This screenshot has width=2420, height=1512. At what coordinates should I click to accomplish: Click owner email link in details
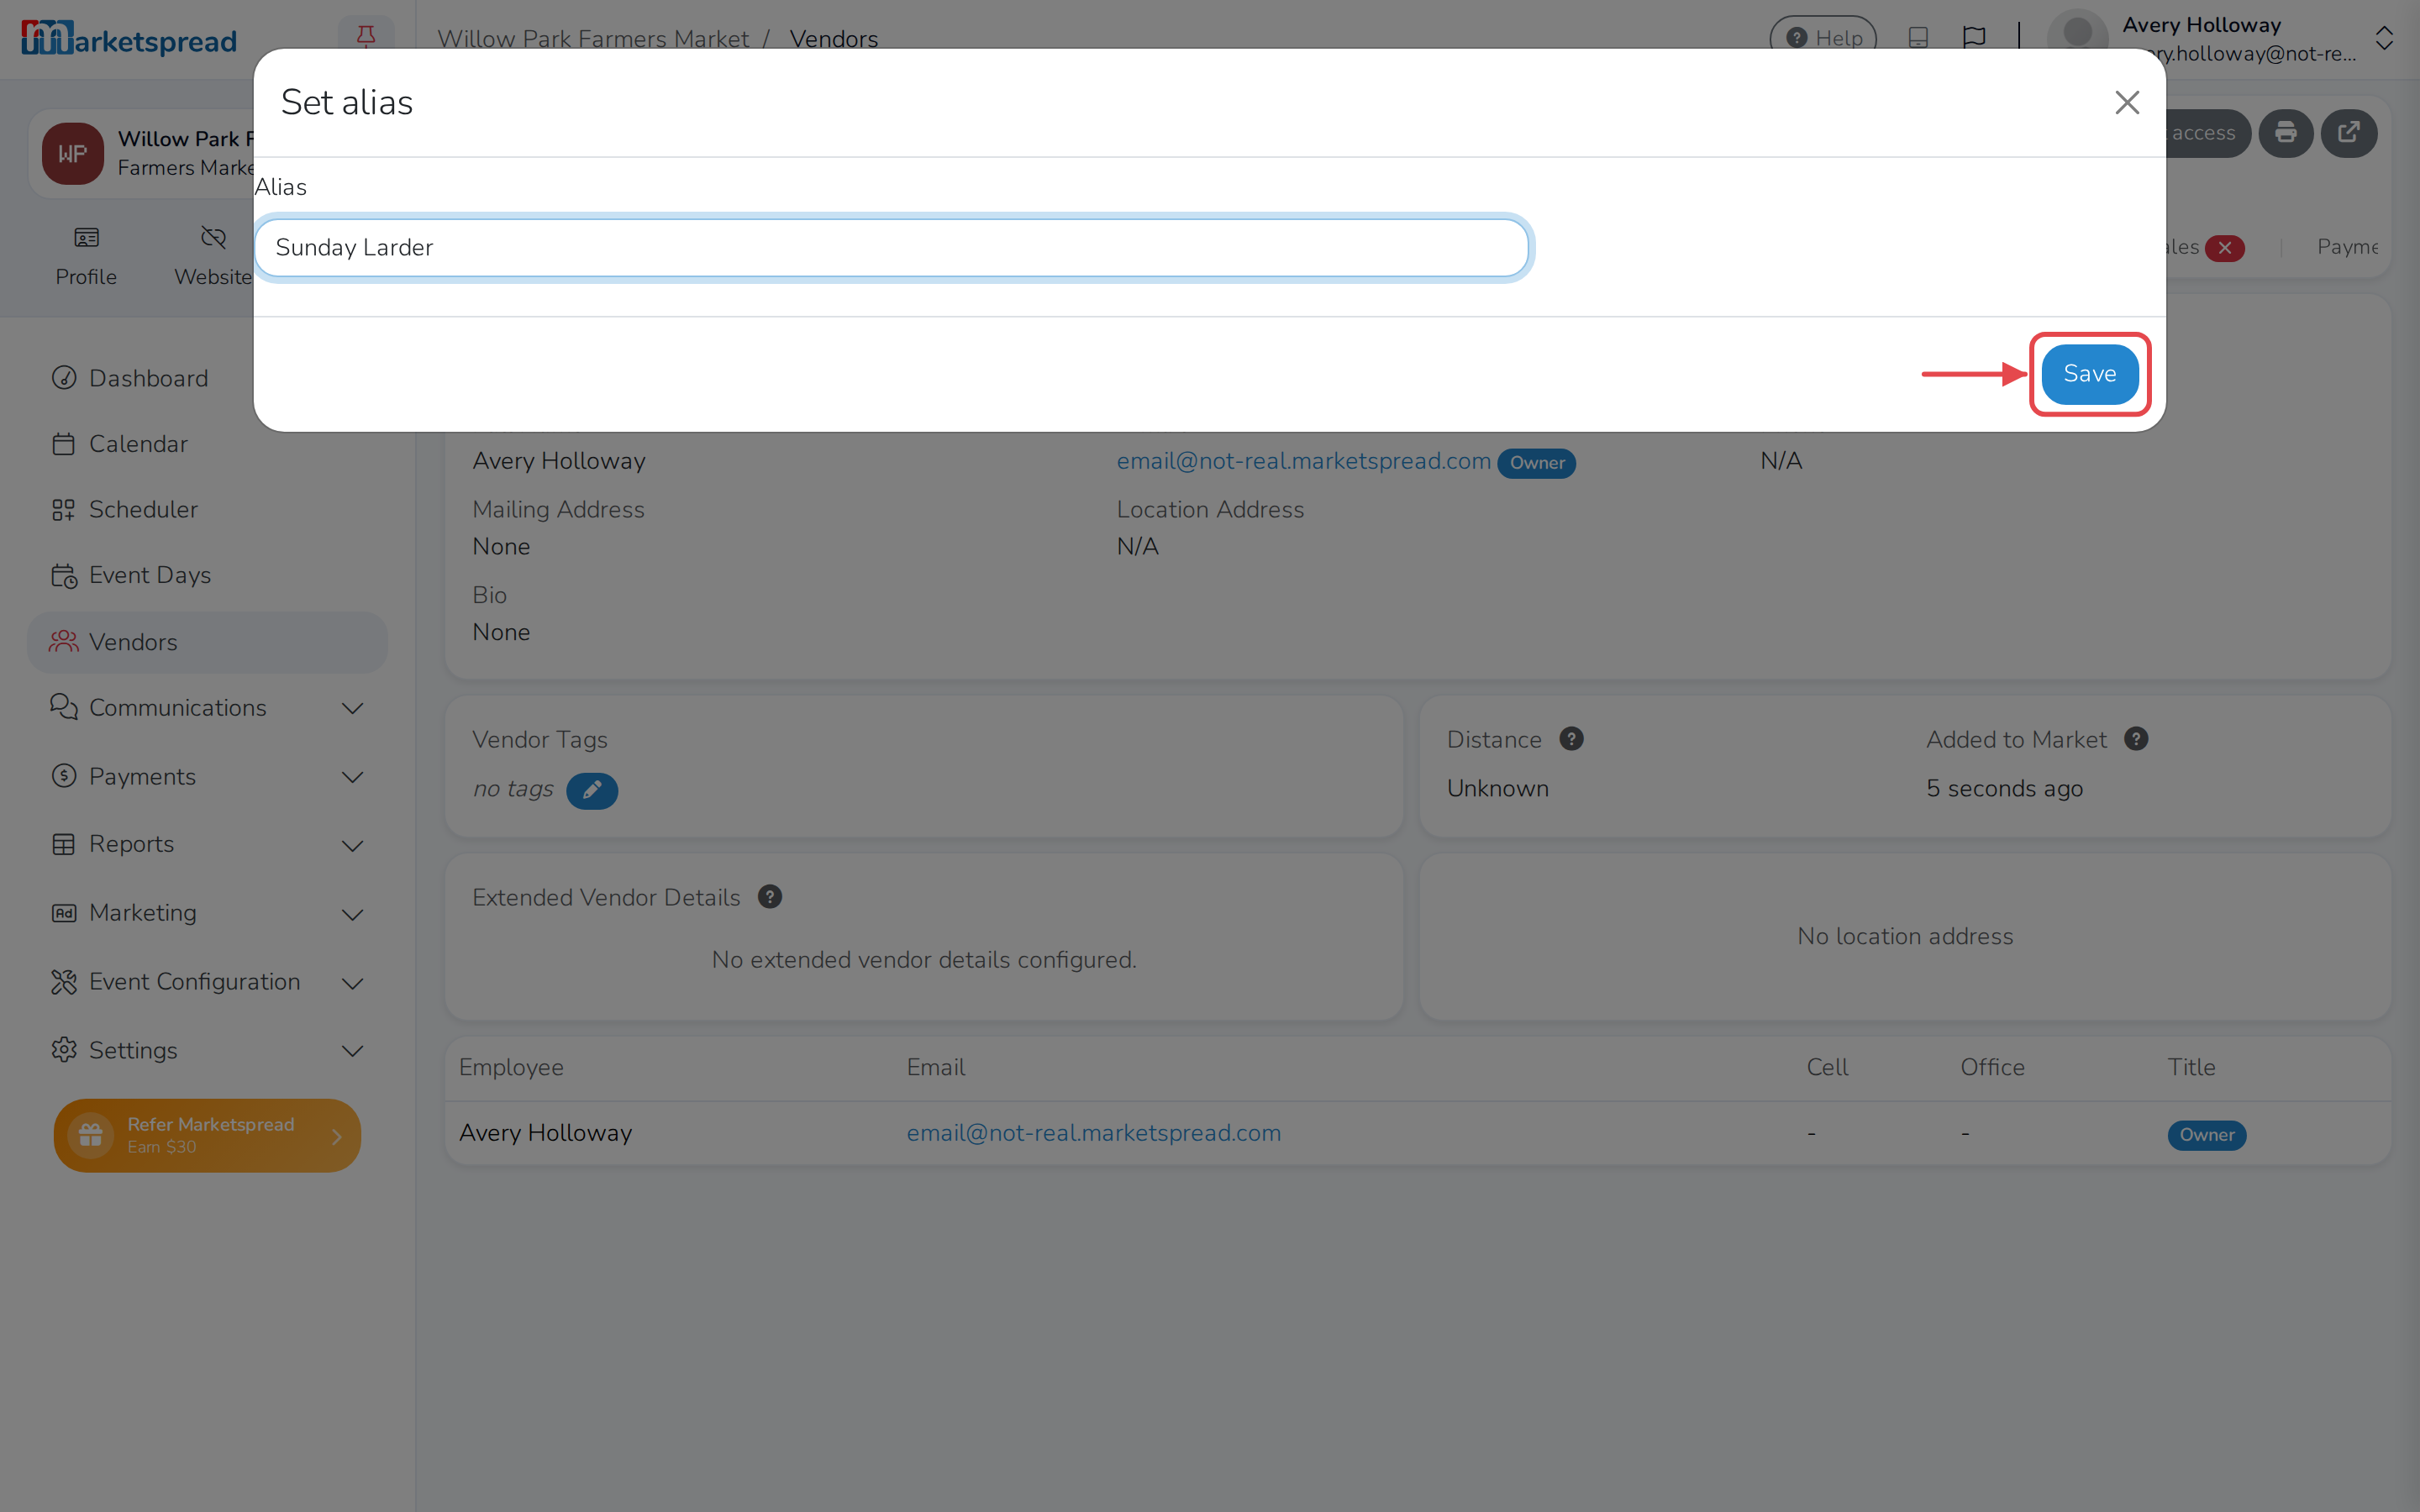[x=1303, y=461]
